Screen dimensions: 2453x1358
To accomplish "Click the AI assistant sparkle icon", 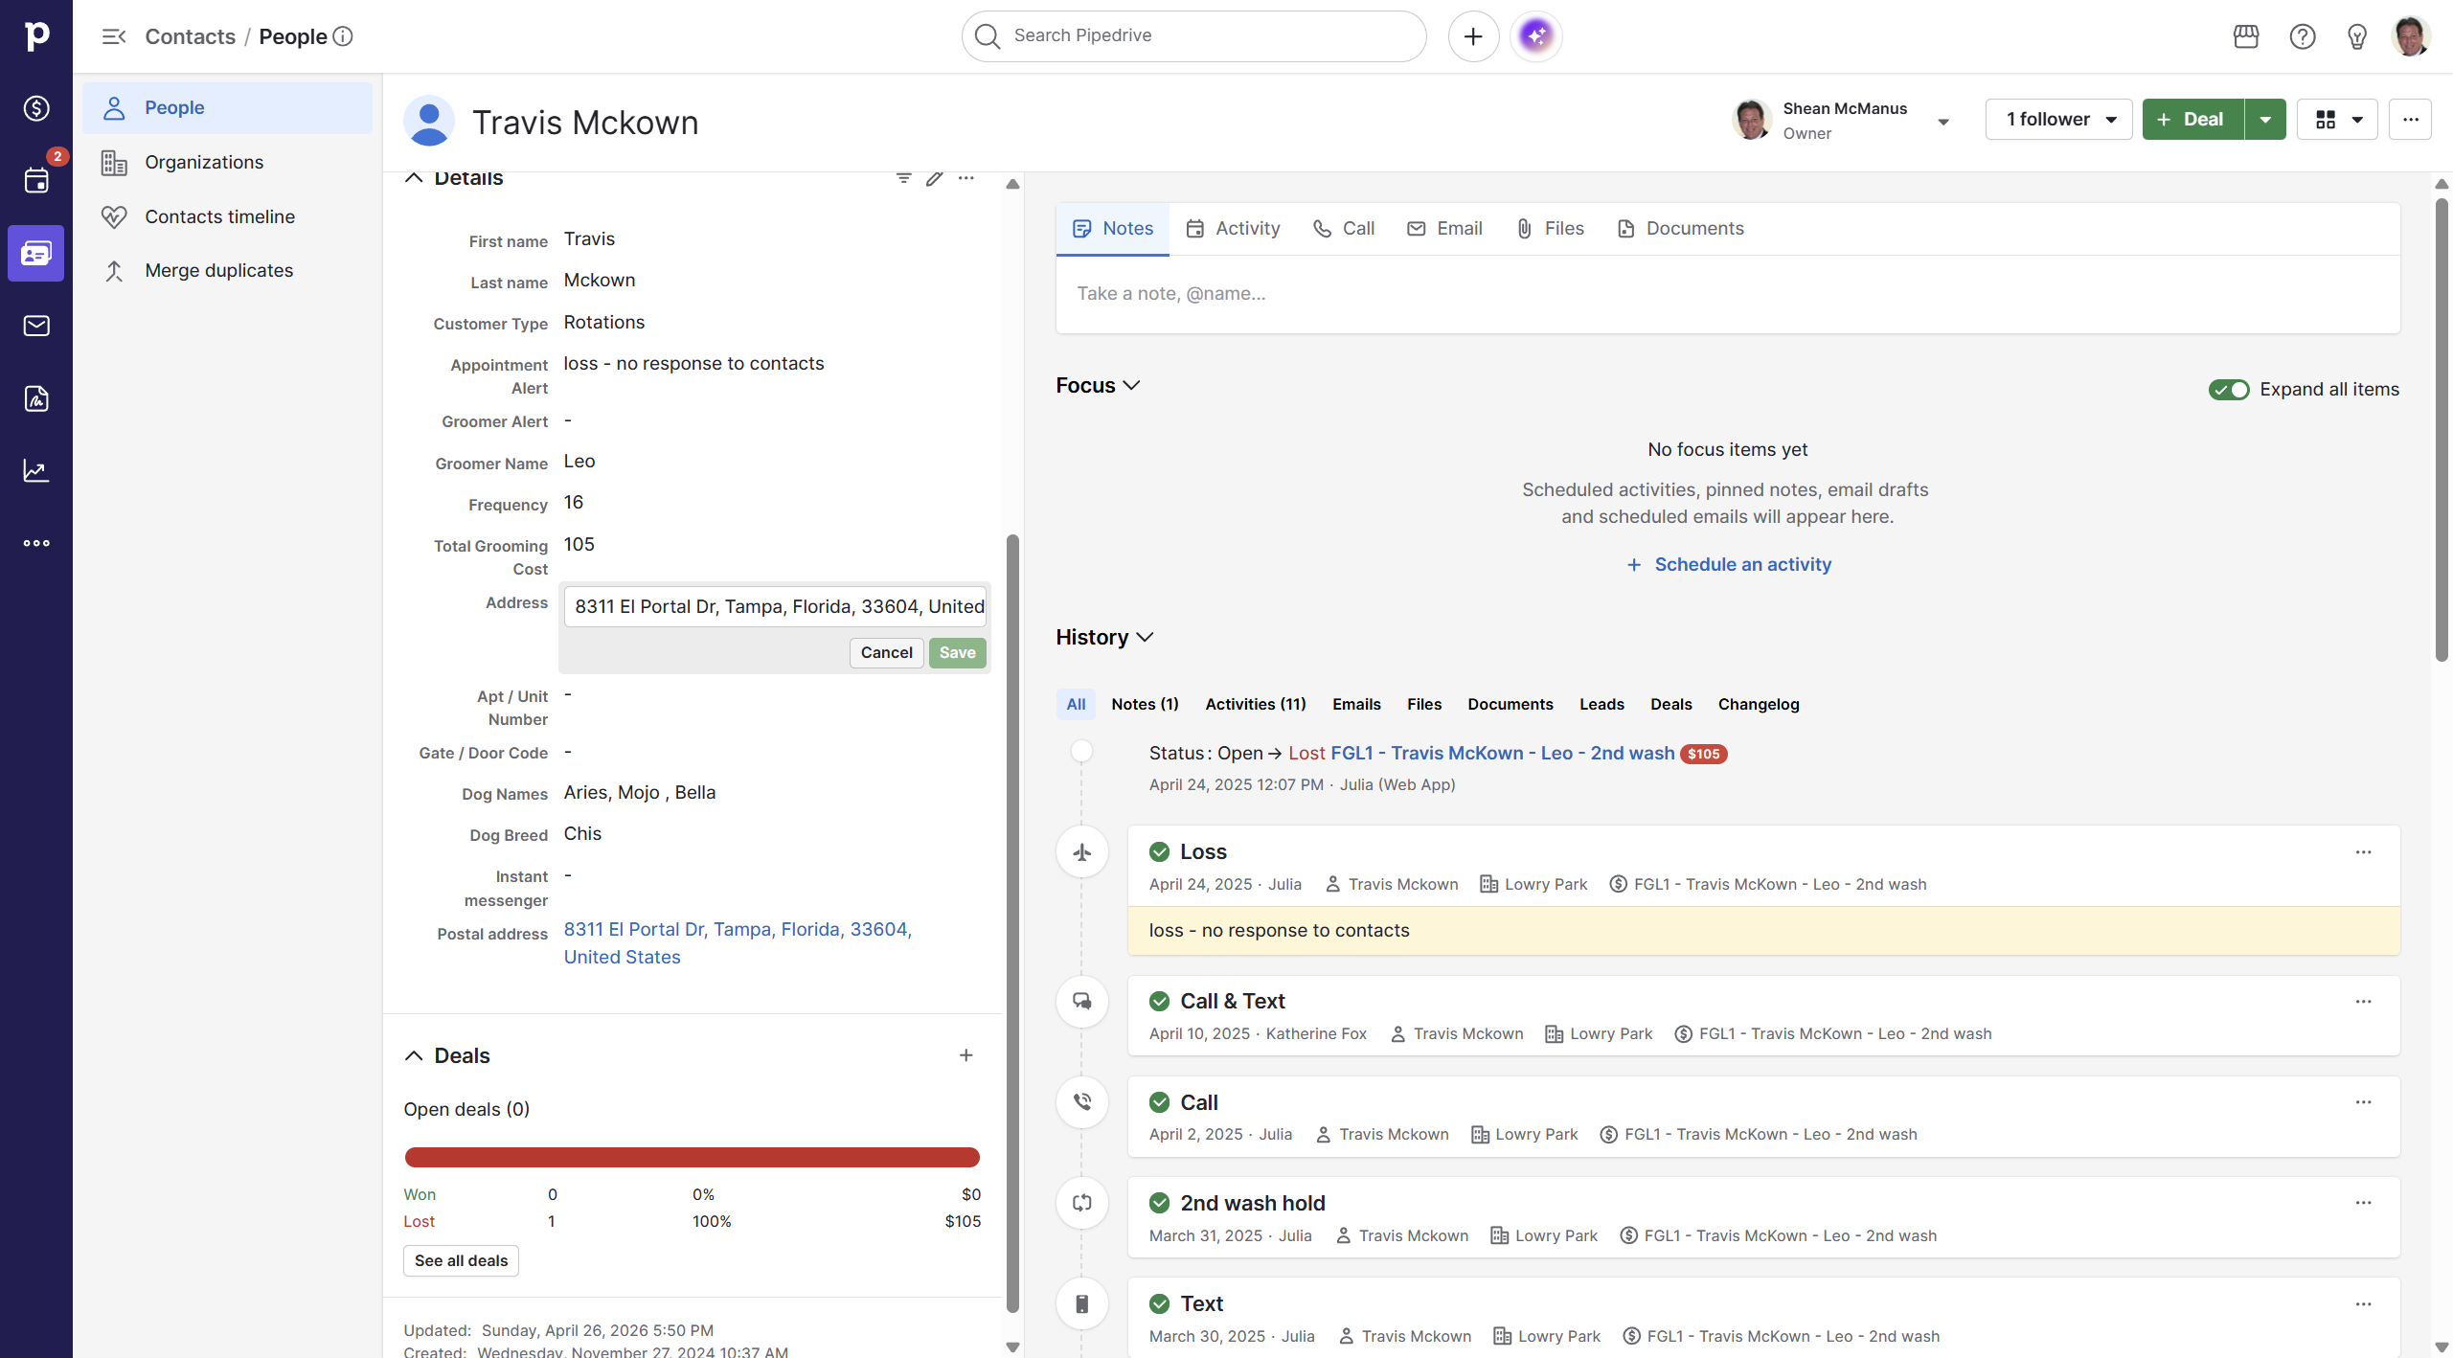I will (x=1535, y=36).
